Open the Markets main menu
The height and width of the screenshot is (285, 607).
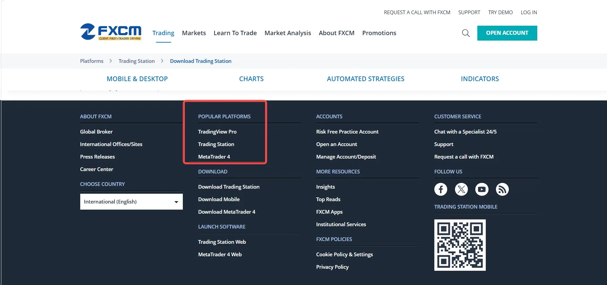(x=194, y=33)
